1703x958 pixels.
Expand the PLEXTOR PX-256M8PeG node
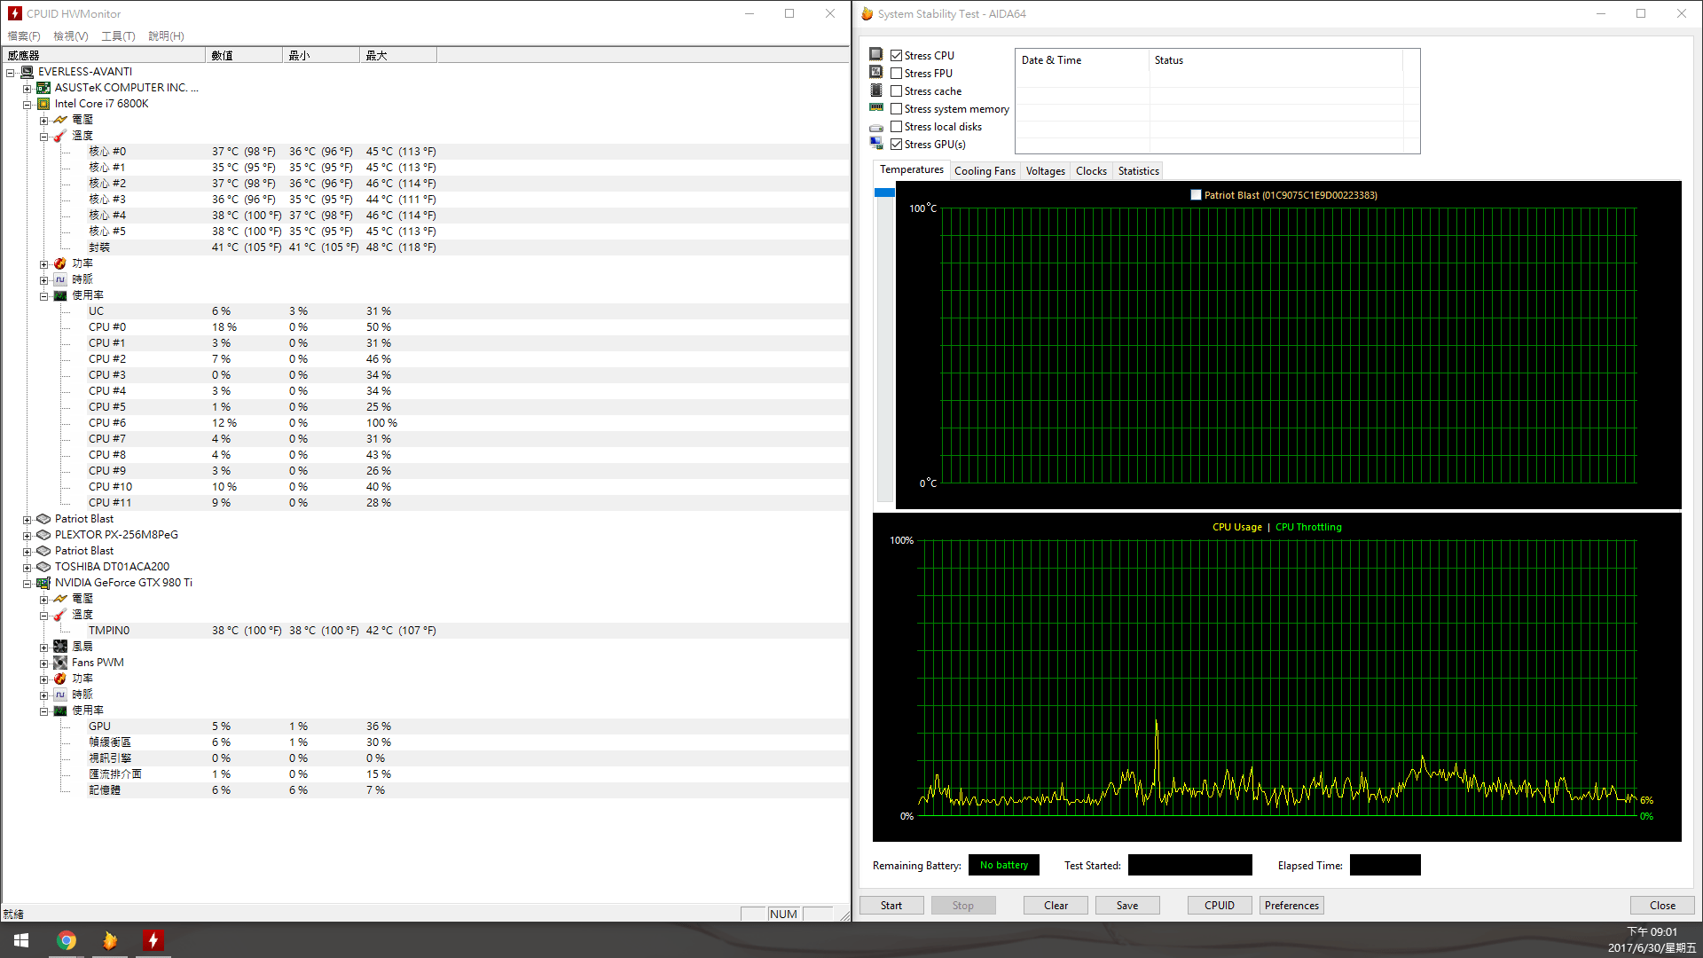tap(27, 536)
